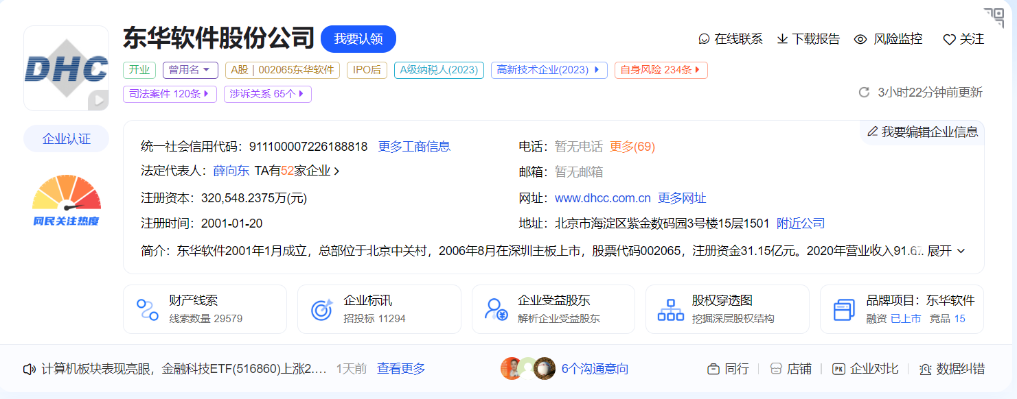The image size is (1017, 399).
Task: Click 查看更多 news link
Action: click(x=401, y=369)
